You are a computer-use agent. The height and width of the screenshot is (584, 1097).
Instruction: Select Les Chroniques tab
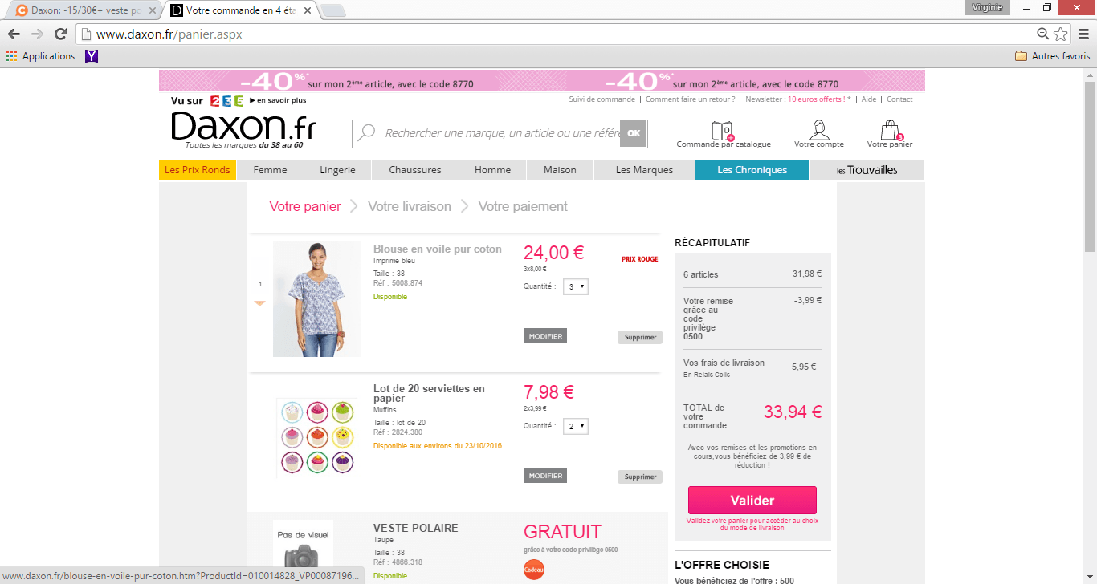point(752,170)
